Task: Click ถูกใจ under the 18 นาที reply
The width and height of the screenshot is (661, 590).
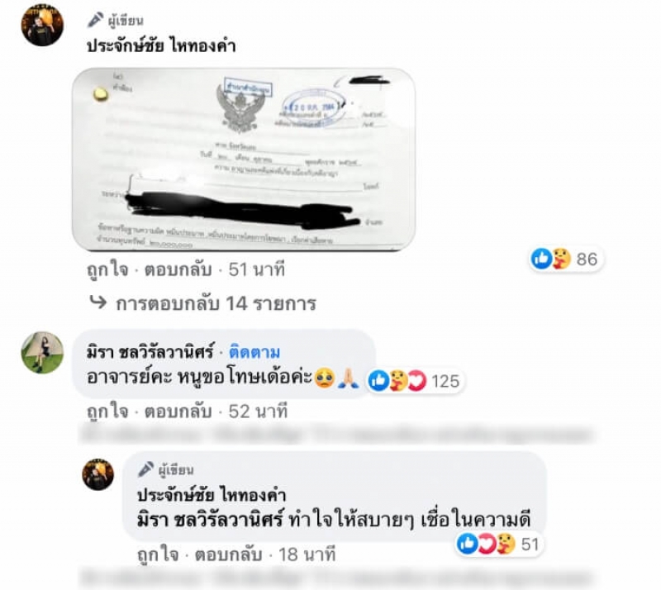Action: (158, 554)
